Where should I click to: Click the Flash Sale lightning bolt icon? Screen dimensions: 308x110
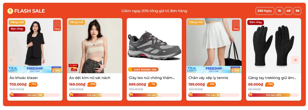(x=10, y=11)
